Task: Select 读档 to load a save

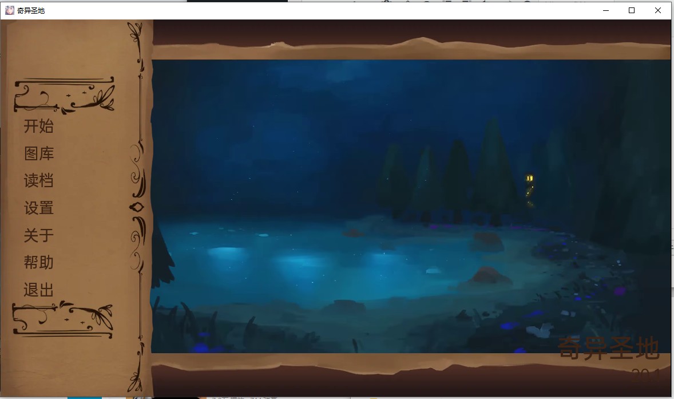Action: (x=38, y=181)
